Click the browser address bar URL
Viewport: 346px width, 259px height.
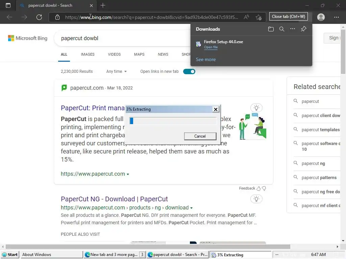point(151,17)
